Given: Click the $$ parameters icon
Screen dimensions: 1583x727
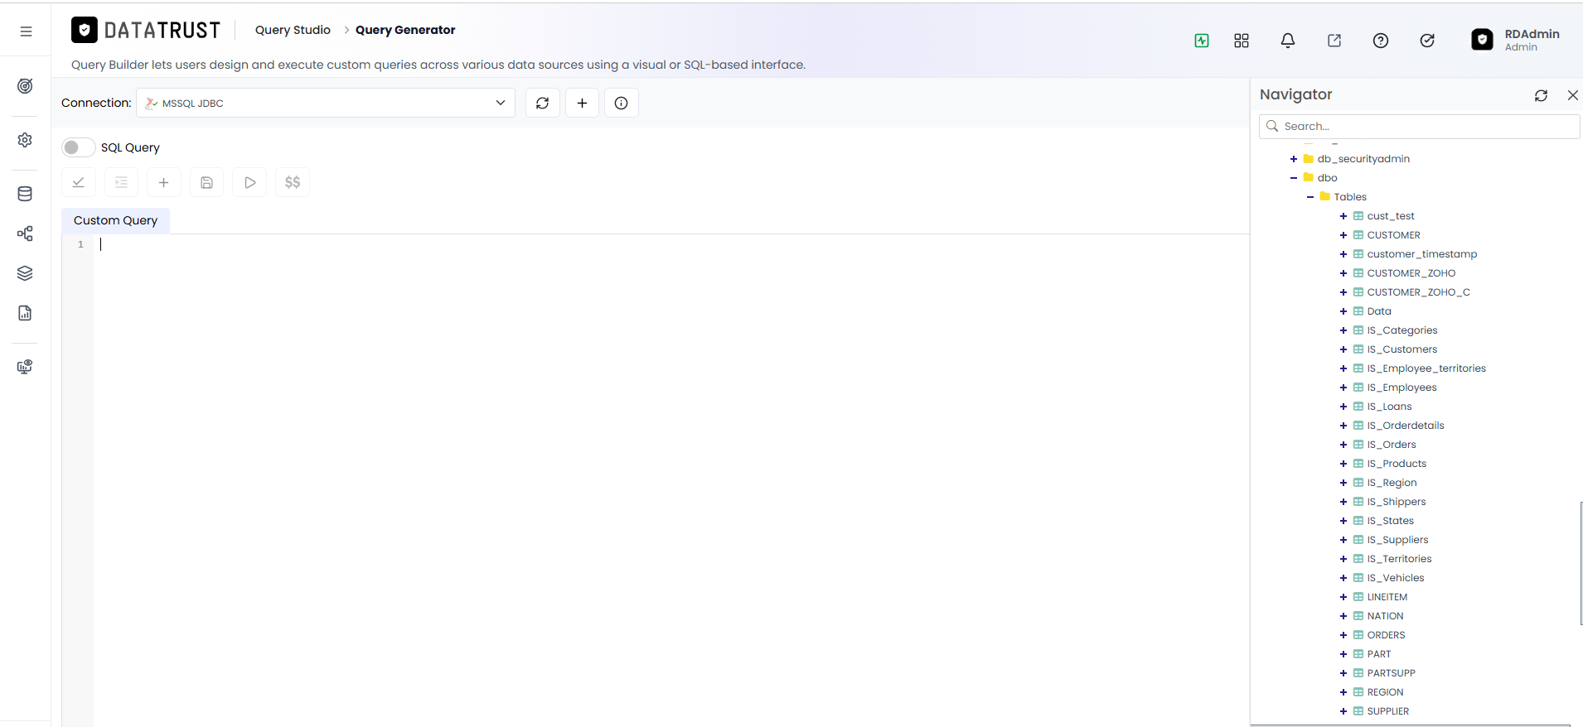Looking at the screenshot, I should coord(293,182).
